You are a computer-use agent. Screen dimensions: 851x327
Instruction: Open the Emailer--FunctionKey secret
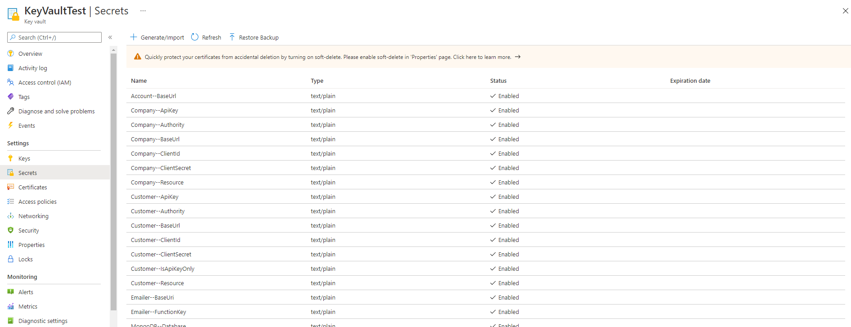[x=158, y=312]
